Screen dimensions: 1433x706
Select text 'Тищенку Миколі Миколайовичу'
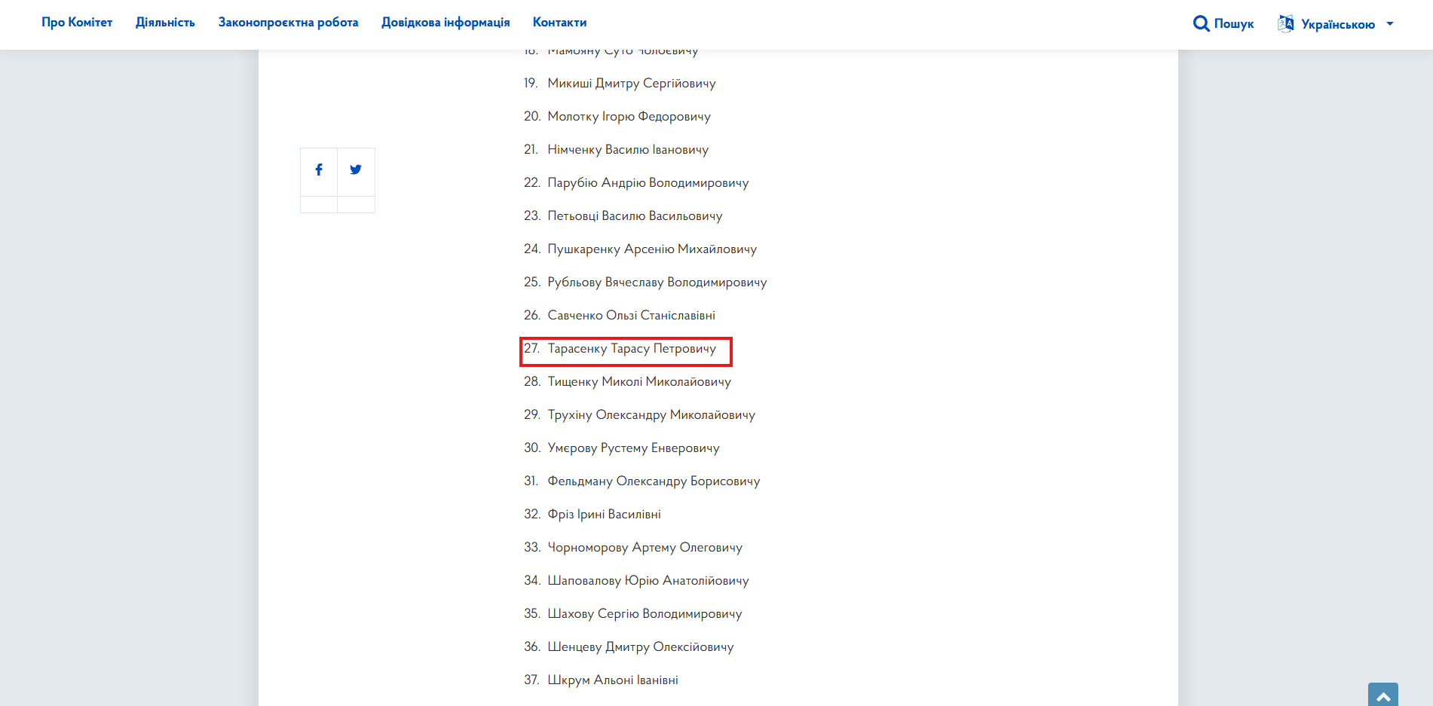[639, 382]
